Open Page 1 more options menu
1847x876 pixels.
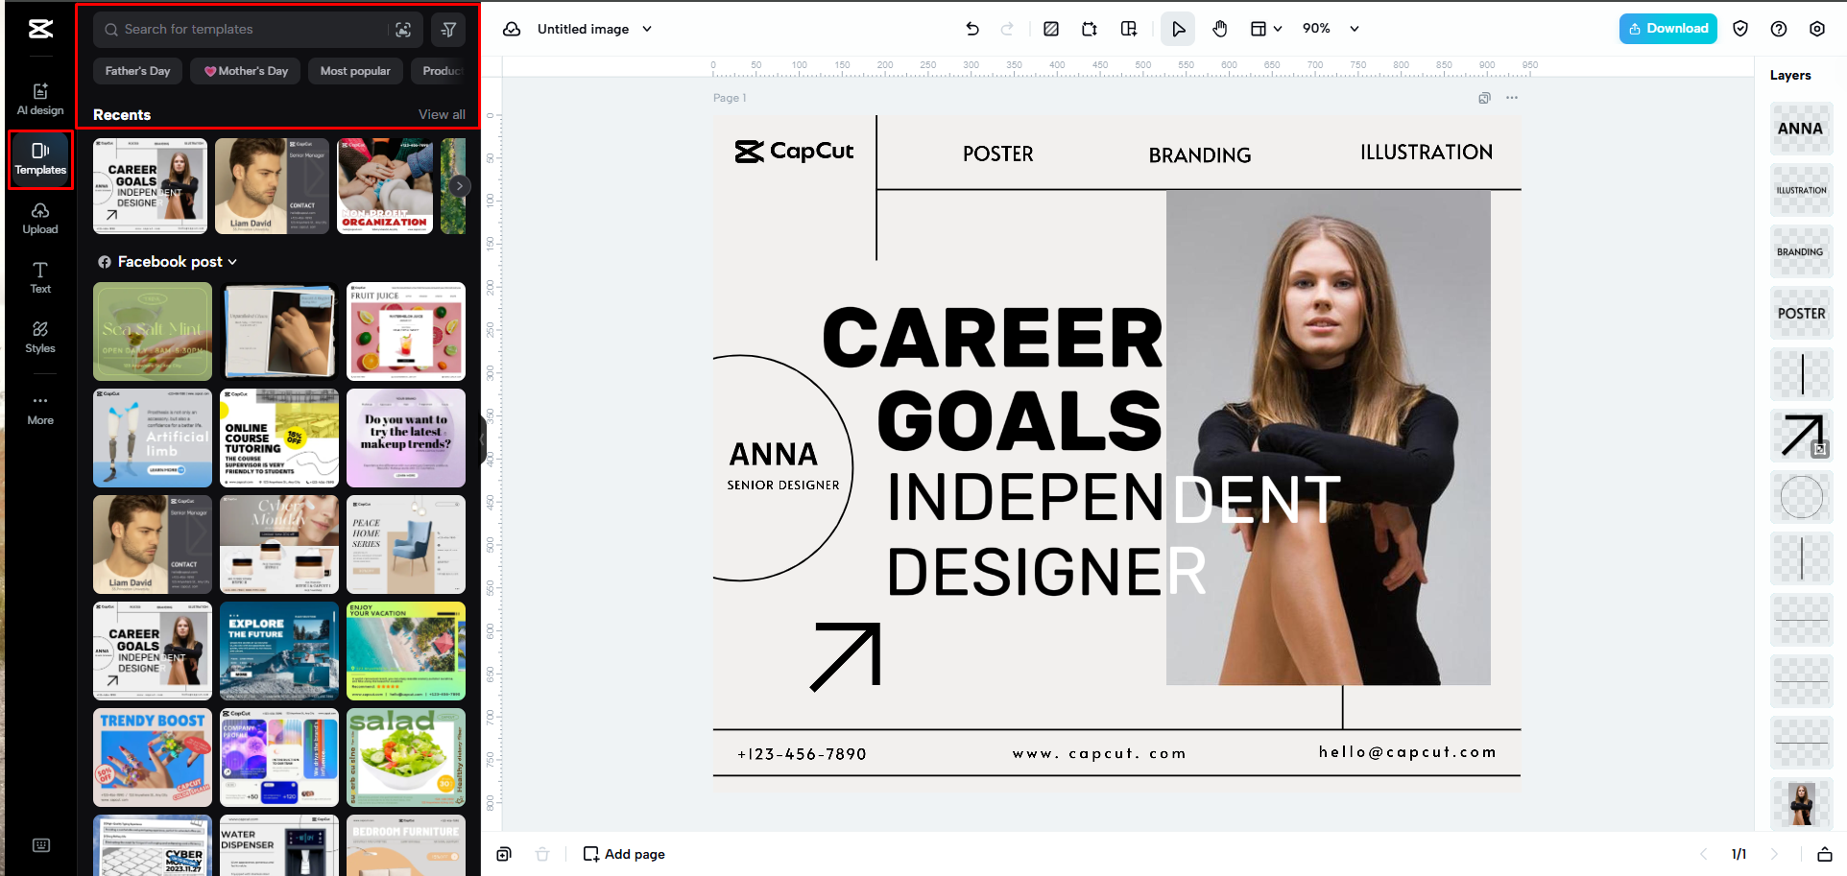coord(1512,98)
